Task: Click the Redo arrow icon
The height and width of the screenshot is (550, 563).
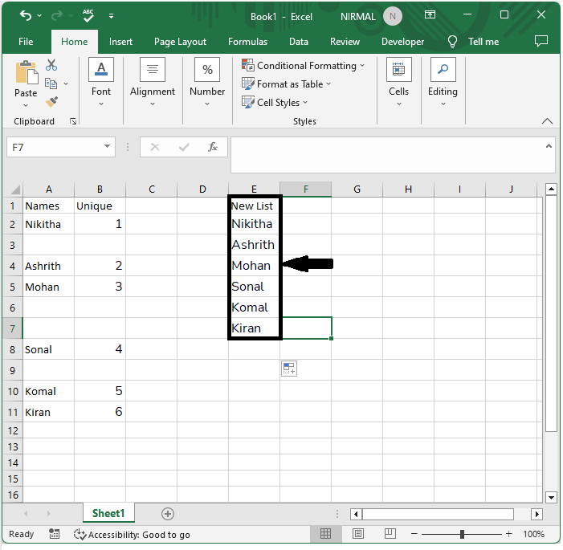Action: click(x=57, y=15)
